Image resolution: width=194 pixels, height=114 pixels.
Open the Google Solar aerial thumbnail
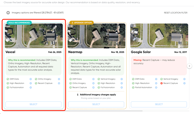(159, 36)
